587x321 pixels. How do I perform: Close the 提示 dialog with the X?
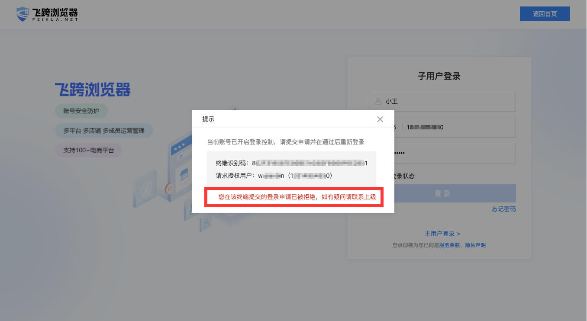click(x=380, y=119)
